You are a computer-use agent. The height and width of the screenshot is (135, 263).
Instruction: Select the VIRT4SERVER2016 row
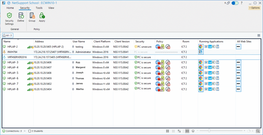(131, 57)
